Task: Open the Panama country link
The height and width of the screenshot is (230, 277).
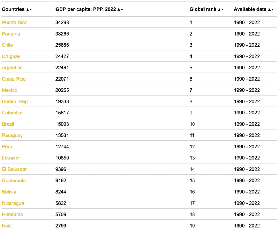Action: [11, 34]
